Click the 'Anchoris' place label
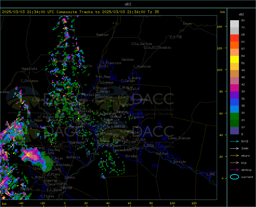This screenshot has width=256, height=207. click(73, 157)
